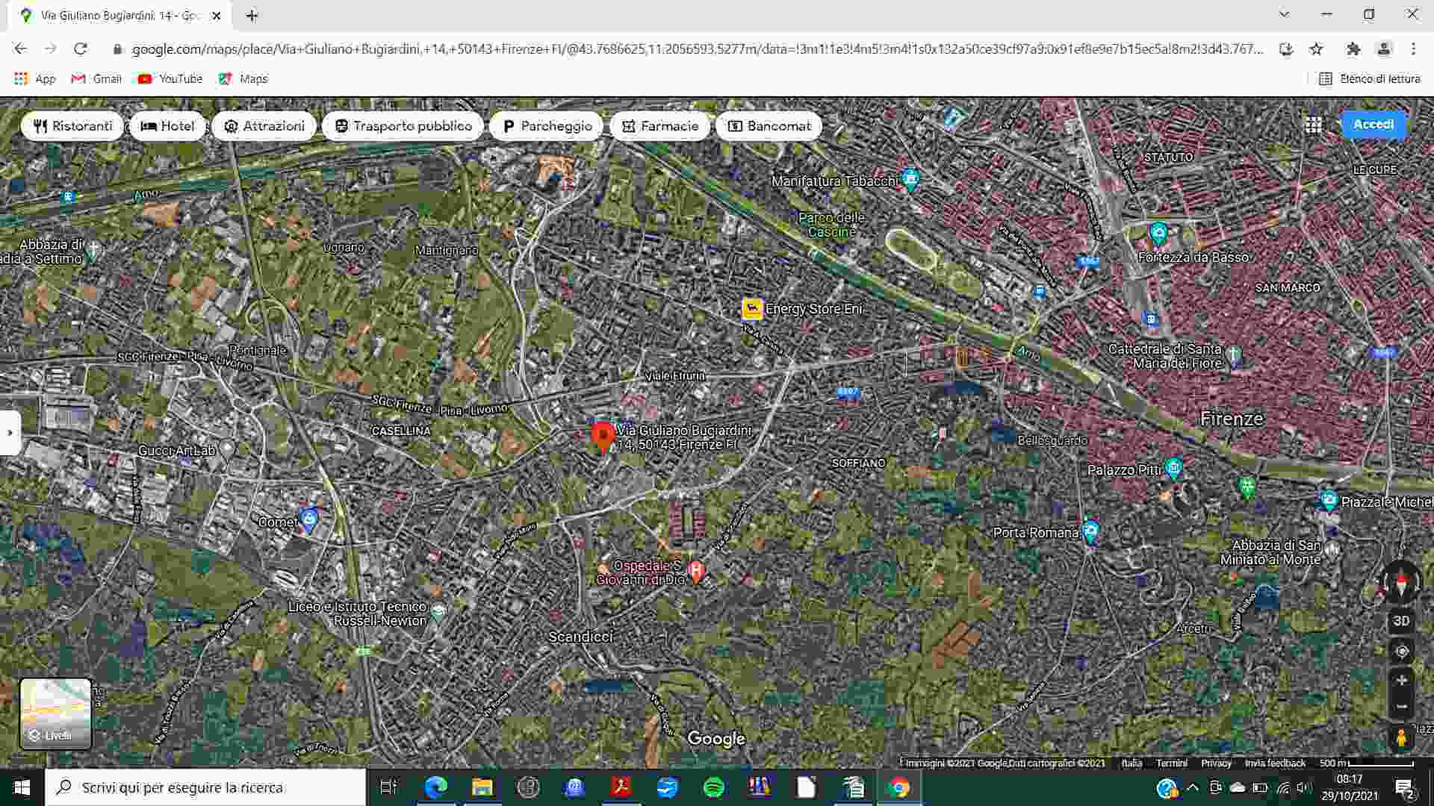Viewport: 1434px width, 806px height.
Task: Expand the collapsed side panel
Action: (x=10, y=432)
